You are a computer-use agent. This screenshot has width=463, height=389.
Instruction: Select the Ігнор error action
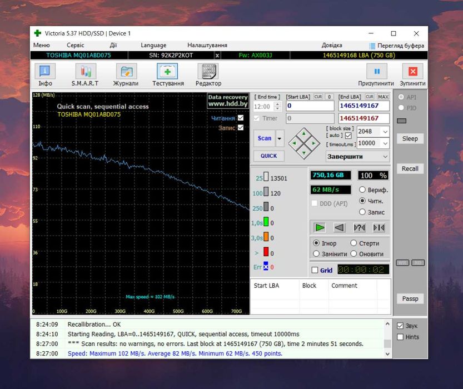point(316,243)
